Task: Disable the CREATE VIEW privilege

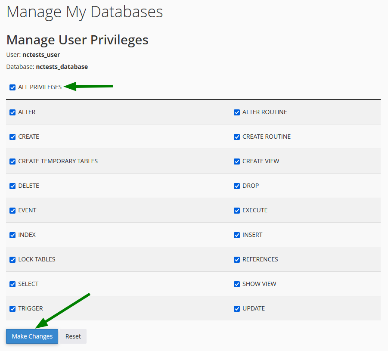Action: pyautogui.click(x=237, y=161)
